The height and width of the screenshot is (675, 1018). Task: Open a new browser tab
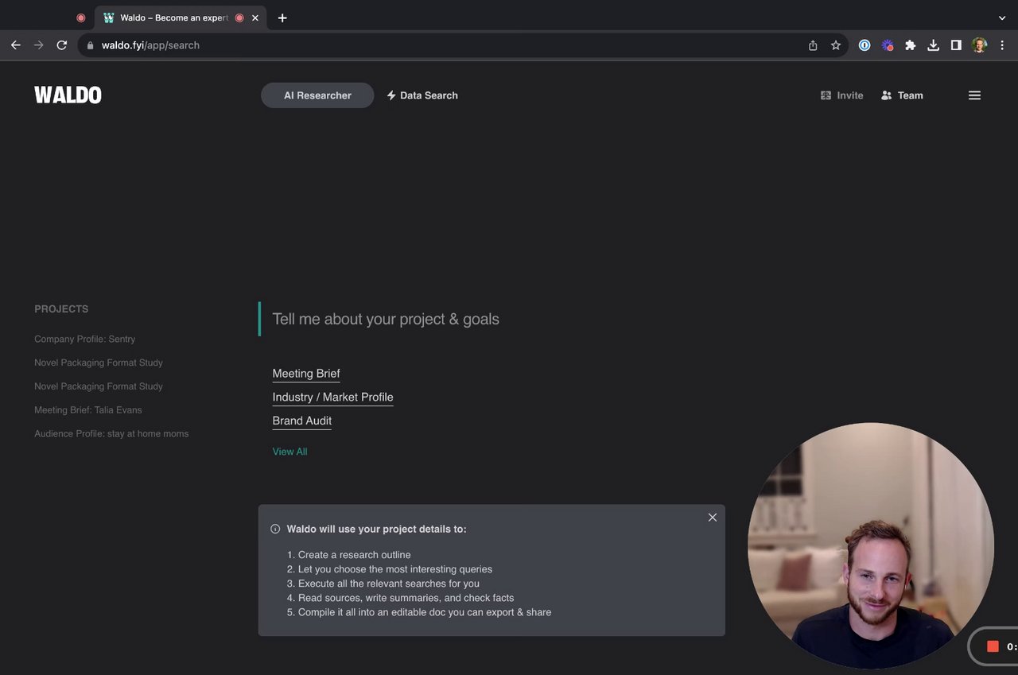[x=282, y=17]
